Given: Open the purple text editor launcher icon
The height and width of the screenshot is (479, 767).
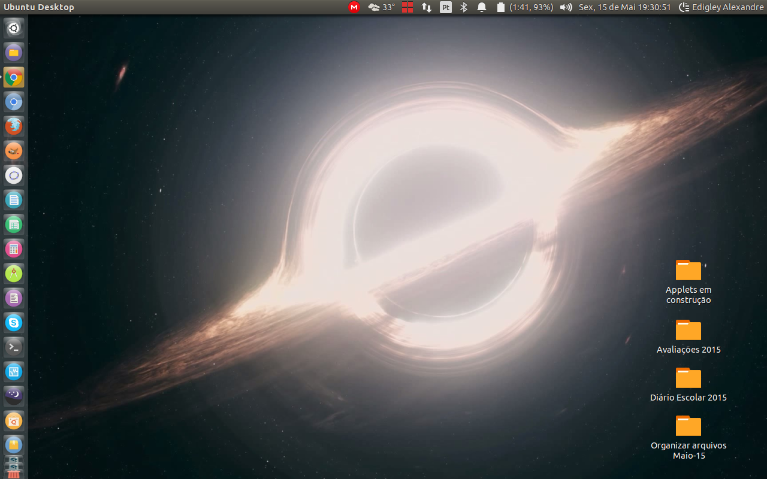Looking at the screenshot, I should click(x=14, y=298).
